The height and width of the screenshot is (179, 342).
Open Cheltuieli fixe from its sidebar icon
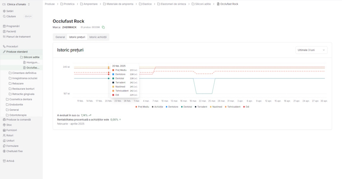point(4,151)
